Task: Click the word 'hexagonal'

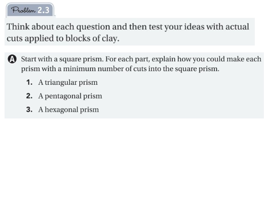Action: coord(61,110)
